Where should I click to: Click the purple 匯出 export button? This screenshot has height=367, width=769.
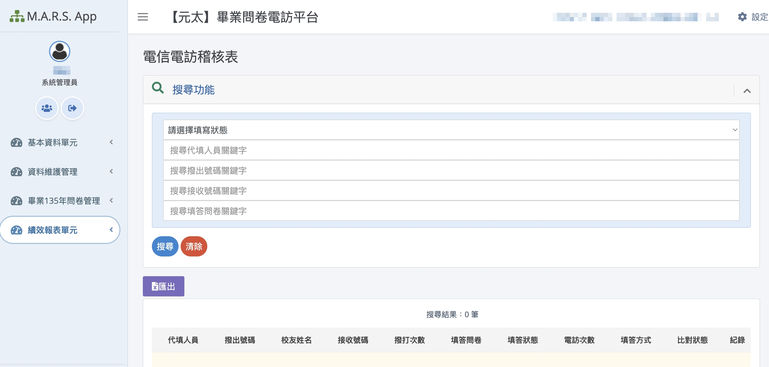[x=164, y=287]
